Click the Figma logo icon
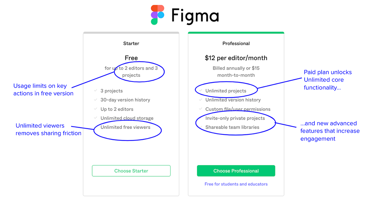370x204 pixels. click(158, 15)
